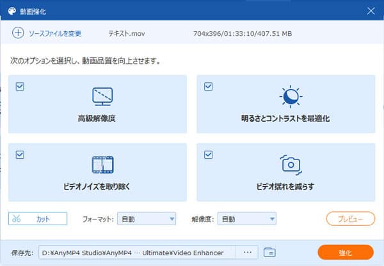Click the 高級解像度 label
This screenshot has height=266, width=384.
tap(97, 119)
